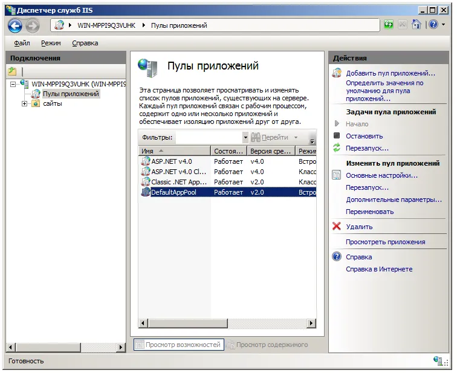457x373 pixels.
Task: Click Переименовать action
Action: click(369, 212)
